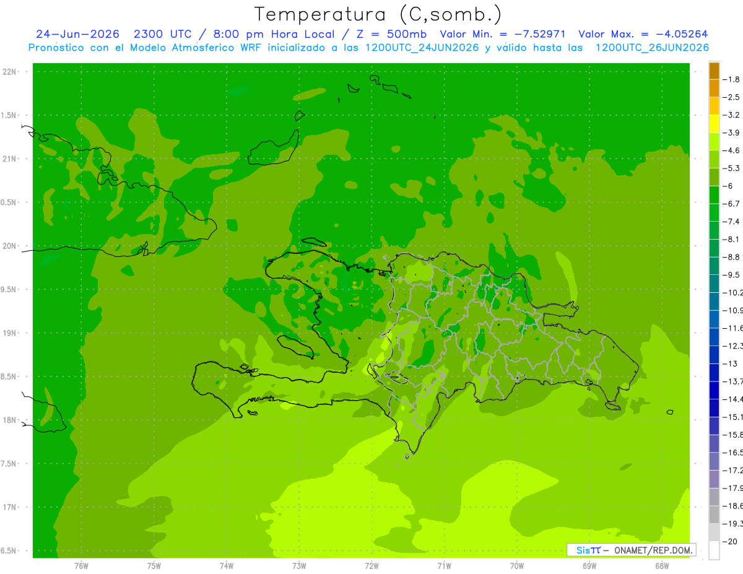Click the '-13.7' colorbar value
The image size is (743, 574).
(x=732, y=381)
